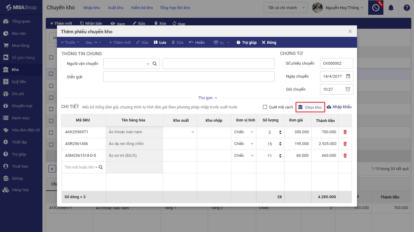Click the Nhập khẩu cloud upload icon
Screen dimensions: 414x232
[329, 107]
